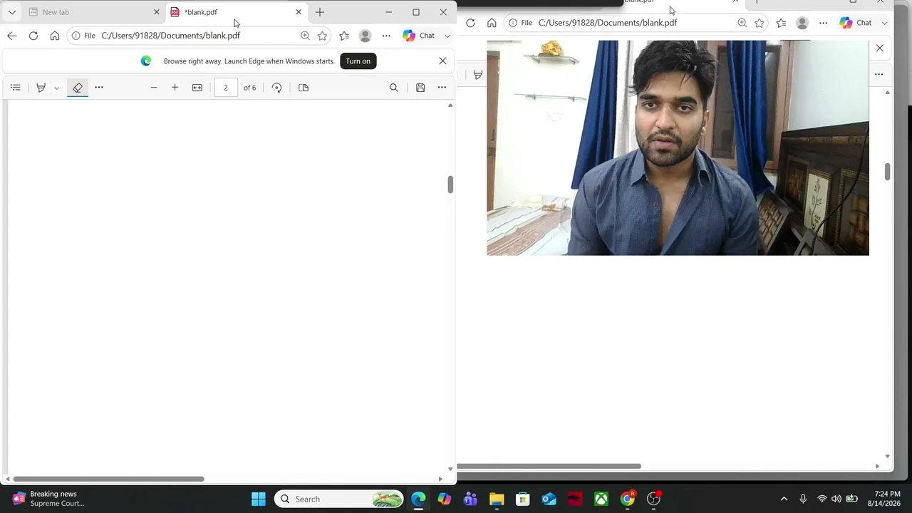The height and width of the screenshot is (513, 912).
Task: Click the right window address bar path
Action: click(x=608, y=23)
